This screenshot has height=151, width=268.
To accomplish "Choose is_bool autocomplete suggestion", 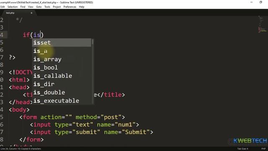I will [x=62, y=68].
